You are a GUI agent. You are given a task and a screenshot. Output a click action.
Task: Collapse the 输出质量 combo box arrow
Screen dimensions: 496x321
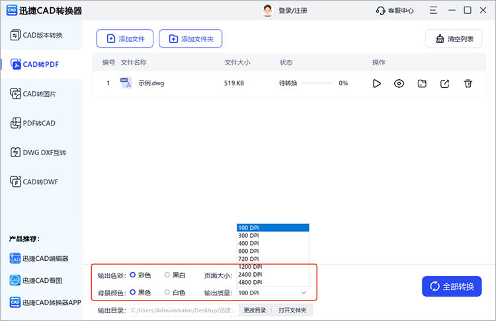[x=304, y=293]
